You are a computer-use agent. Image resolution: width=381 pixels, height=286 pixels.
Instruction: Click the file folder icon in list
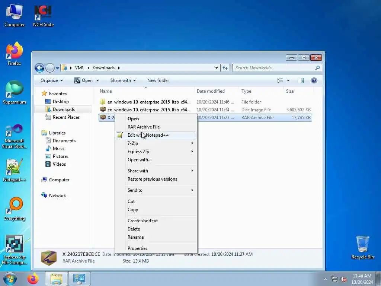point(103,102)
